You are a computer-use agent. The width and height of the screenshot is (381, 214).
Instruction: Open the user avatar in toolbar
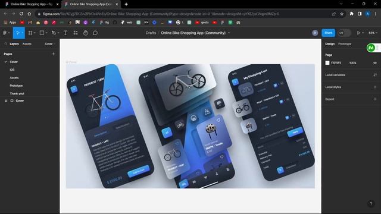(315, 33)
